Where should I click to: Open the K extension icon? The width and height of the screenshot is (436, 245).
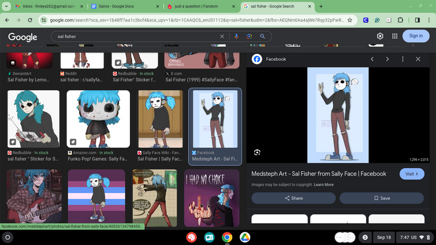tap(389, 20)
